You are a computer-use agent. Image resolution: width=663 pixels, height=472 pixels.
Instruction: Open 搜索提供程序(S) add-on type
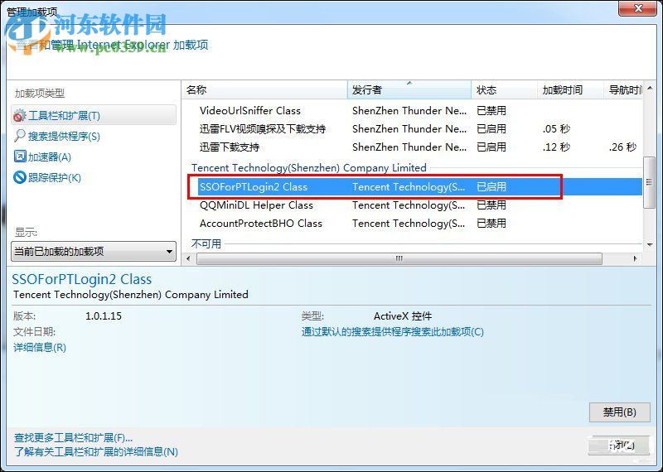(64, 137)
